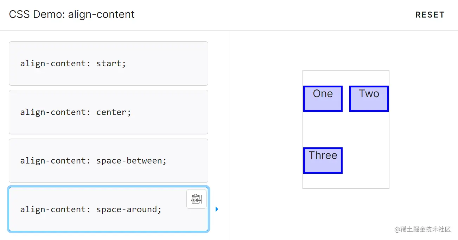Click the space-around value text
This screenshot has height=240, width=458.
click(126, 209)
